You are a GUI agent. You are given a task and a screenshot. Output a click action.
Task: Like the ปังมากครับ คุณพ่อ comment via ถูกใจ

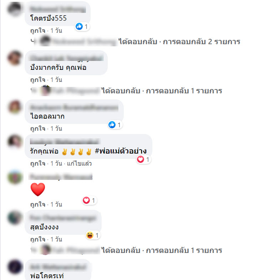click(x=38, y=80)
